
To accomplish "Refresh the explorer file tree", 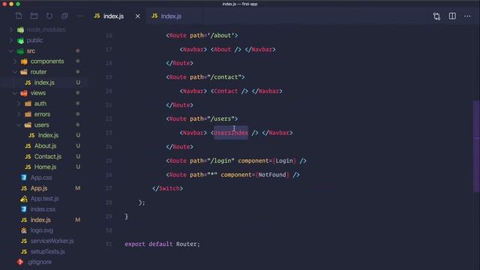I will pyautogui.click(x=49, y=16).
